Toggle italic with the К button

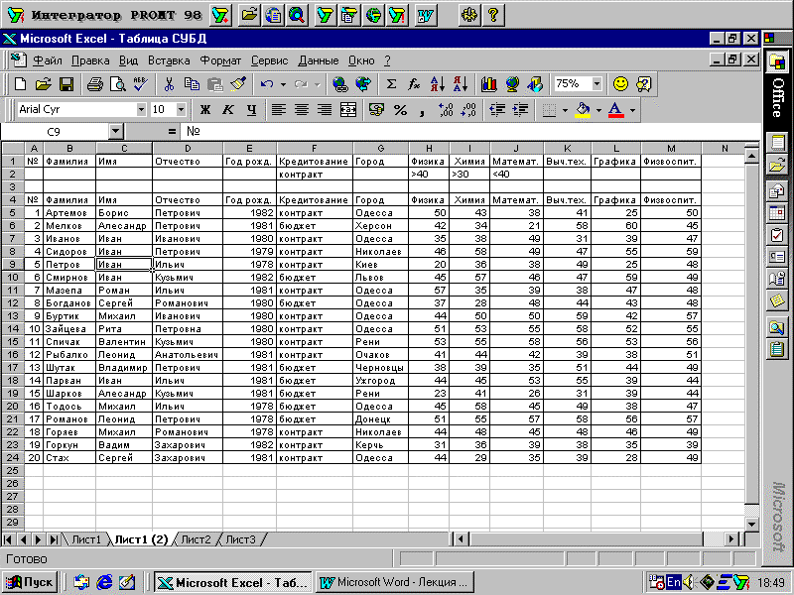[228, 110]
